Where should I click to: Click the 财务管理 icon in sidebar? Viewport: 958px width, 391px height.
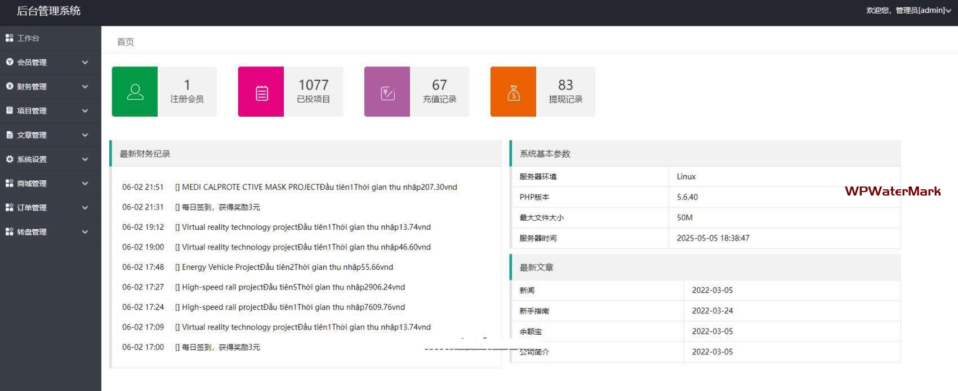coord(9,87)
